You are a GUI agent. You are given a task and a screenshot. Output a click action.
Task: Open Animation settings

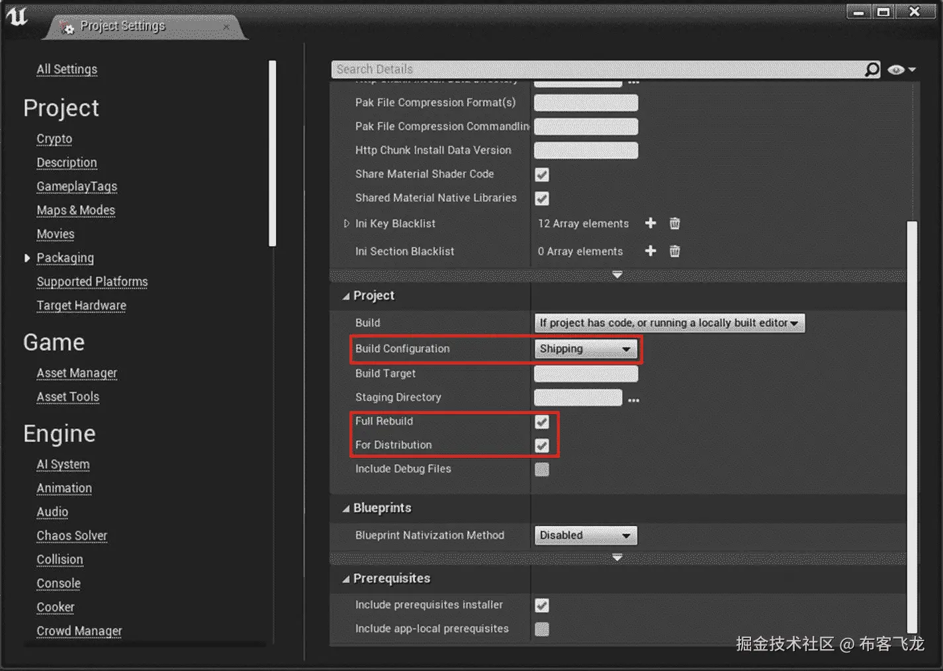click(x=64, y=488)
